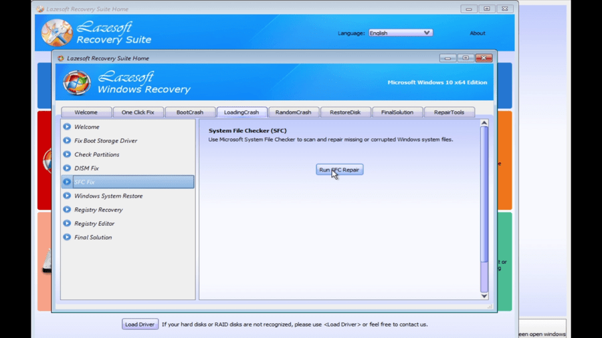This screenshot has width=602, height=338.
Task: Open the About link in back window
Action: point(477,33)
